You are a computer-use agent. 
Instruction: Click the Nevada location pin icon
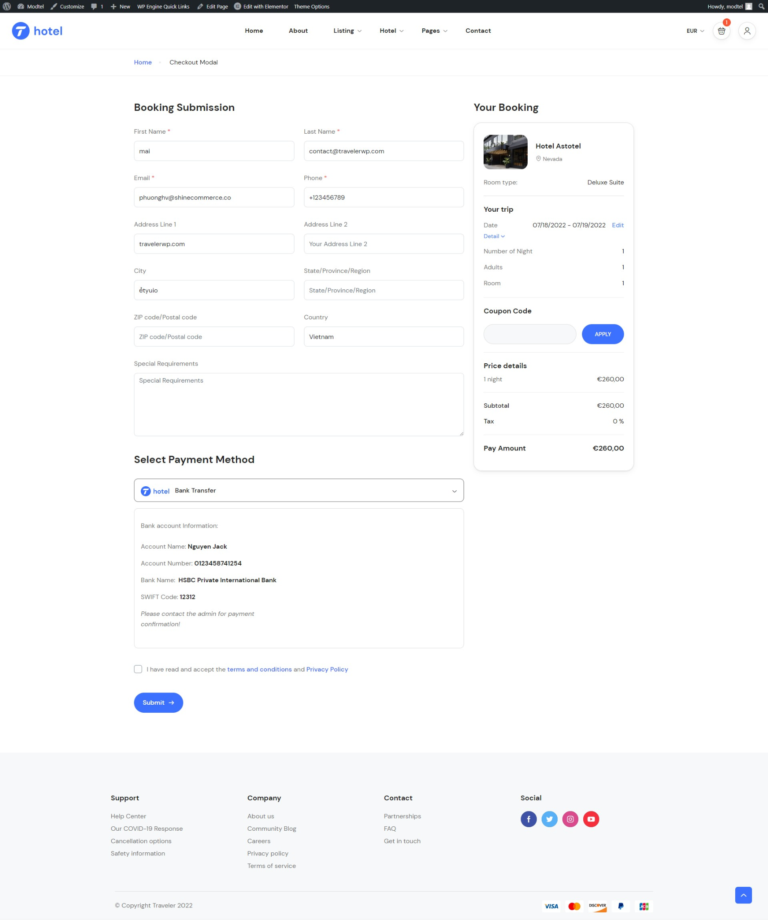click(x=538, y=159)
